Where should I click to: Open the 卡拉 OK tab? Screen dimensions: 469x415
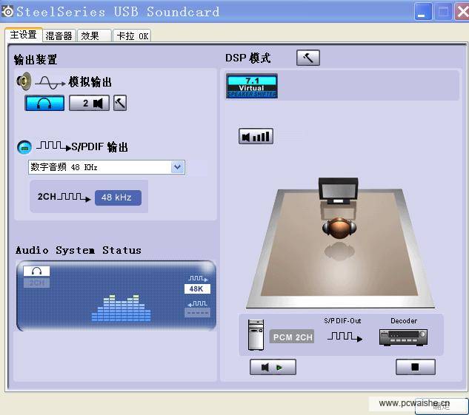pyautogui.click(x=132, y=36)
